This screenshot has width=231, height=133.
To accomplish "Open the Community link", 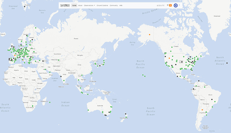I will pyautogui.click(x=113, y=5).
